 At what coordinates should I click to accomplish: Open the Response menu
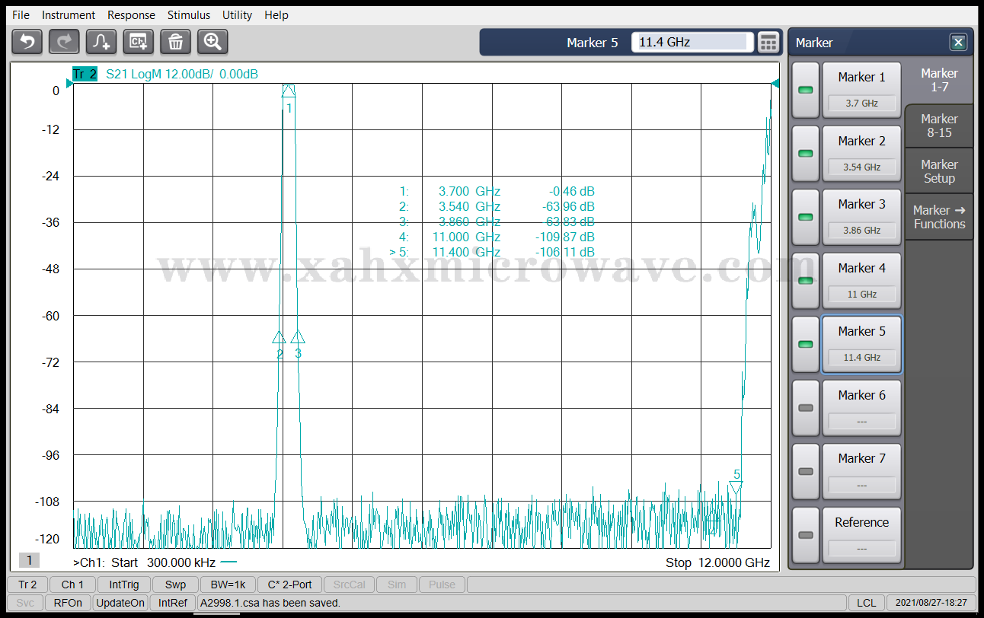tap(131, 14)
